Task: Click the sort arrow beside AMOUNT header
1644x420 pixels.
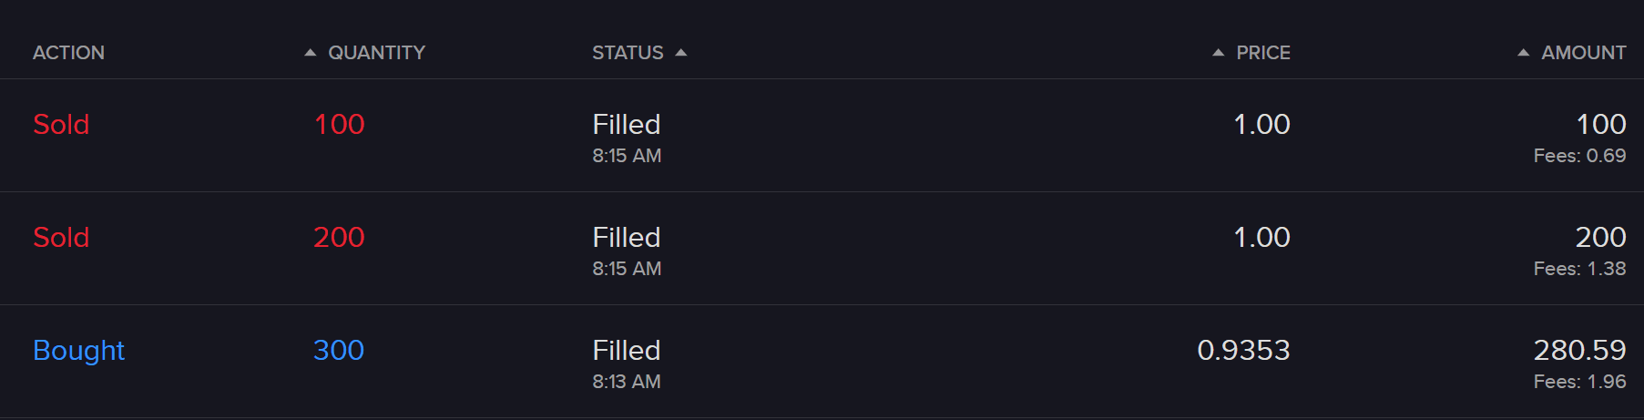Action: click(x=1523, y=53)
